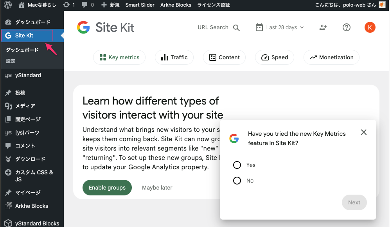Click the add user sharing icon
The image size is (390, 227).
point(323,27)
